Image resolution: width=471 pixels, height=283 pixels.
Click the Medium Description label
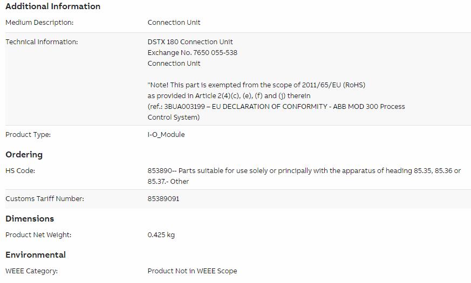tap(39, 23)
